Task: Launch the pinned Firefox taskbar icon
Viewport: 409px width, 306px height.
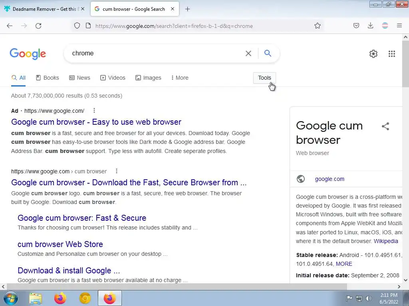Action: click(60, 298)
